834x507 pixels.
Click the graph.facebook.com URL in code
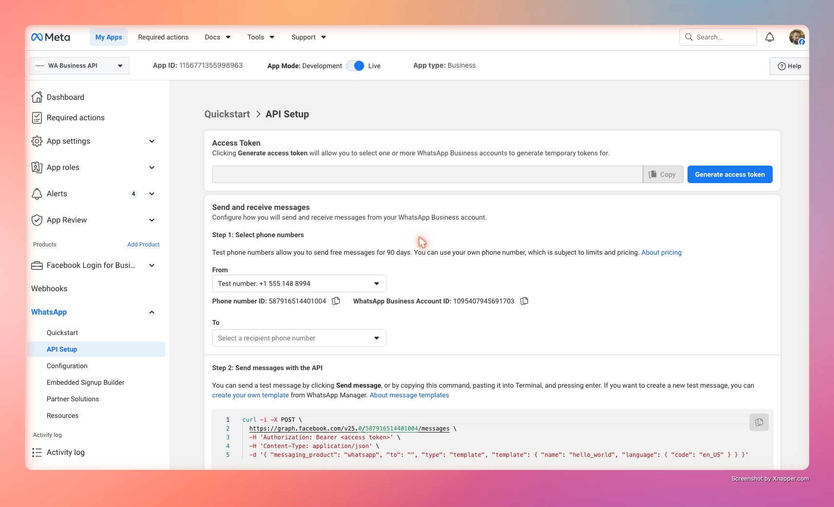pos(349,429)
